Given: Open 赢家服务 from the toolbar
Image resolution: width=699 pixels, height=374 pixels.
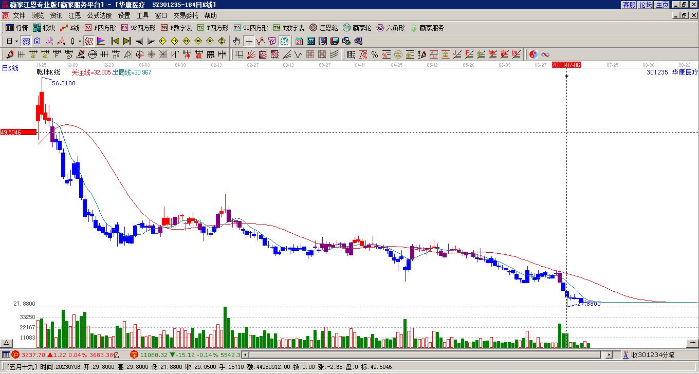Looking at the screenshot, I should [427, 28].
